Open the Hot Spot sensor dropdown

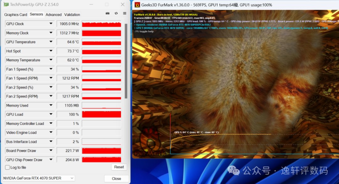(51, 51)
